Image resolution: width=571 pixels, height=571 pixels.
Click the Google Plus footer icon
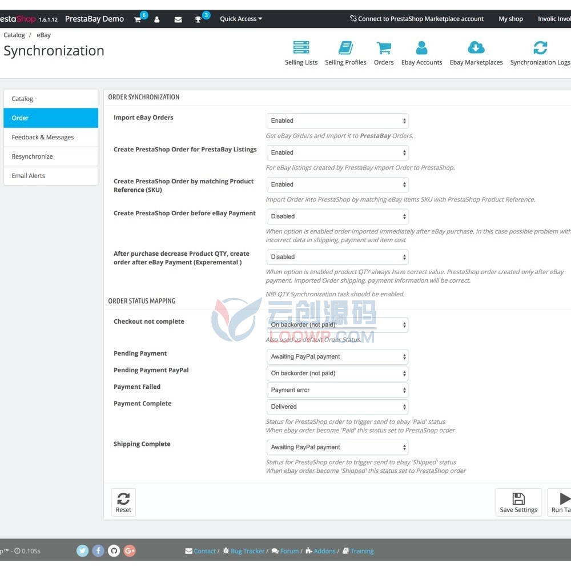[130, 550]
